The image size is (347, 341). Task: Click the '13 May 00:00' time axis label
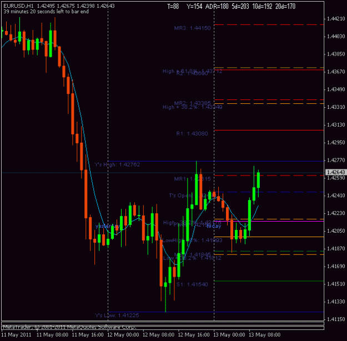click(x=229, y=334)
